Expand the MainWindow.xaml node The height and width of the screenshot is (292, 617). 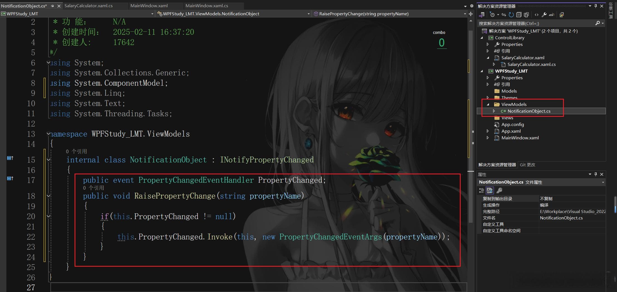click(488, 138)
